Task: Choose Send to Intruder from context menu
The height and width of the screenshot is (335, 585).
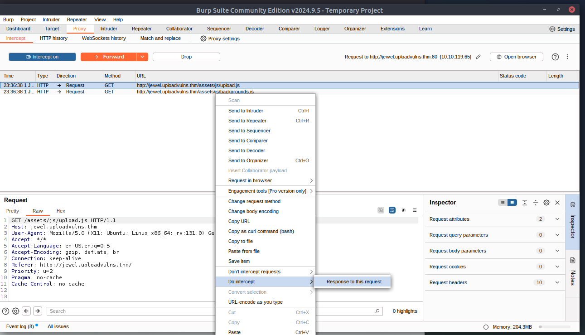Action: [x=265, y=111]
